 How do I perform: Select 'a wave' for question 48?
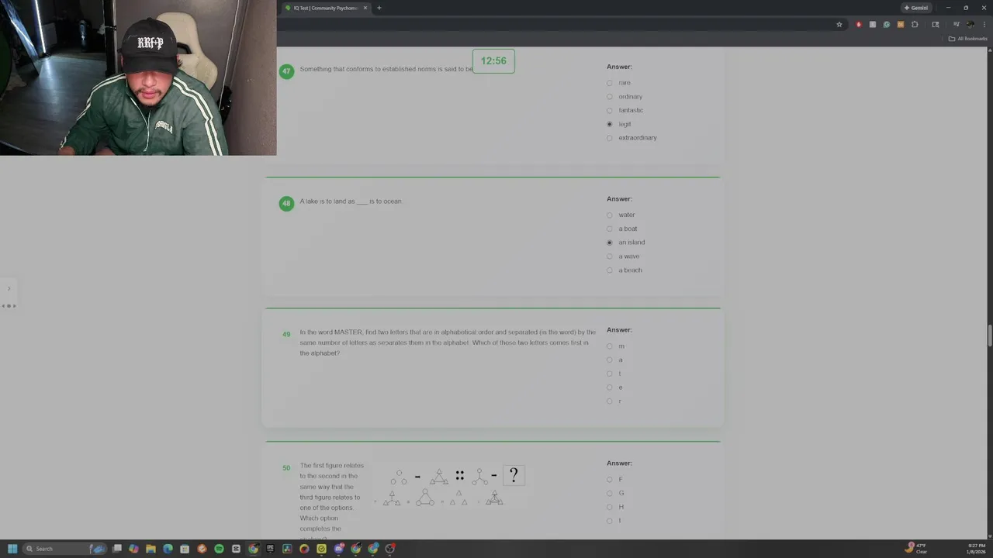point(609,257)
